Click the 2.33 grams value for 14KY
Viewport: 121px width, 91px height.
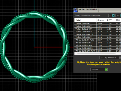(100, 29)
